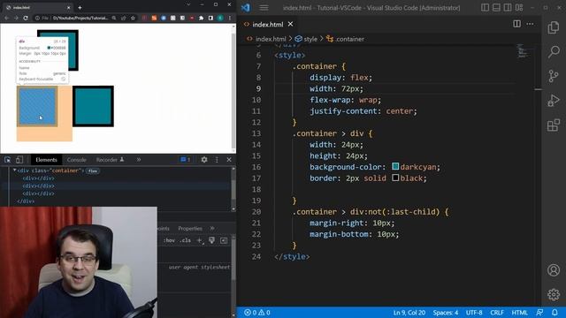Toggle the primary side bar in VS Code
Viewport: 566px width, 318px height.
[486, 8]
